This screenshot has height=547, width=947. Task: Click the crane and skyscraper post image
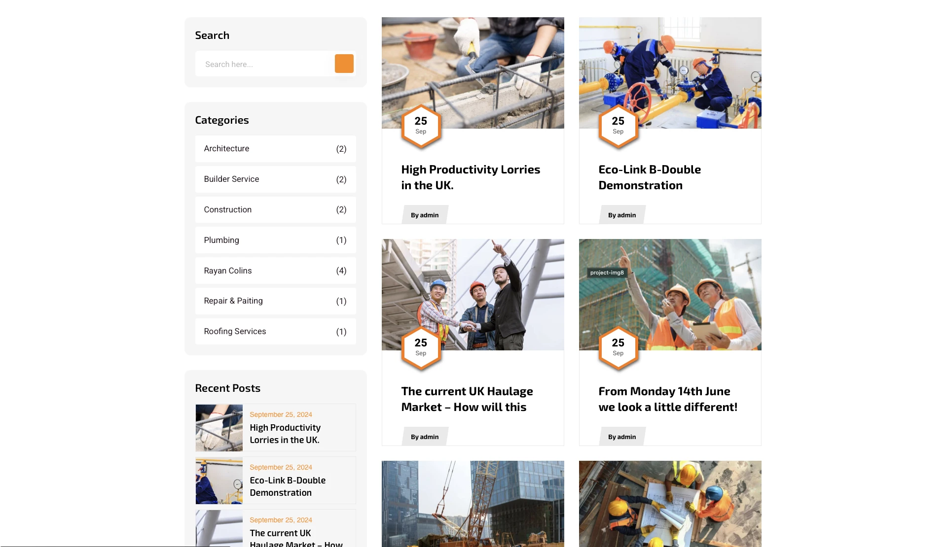473,504
